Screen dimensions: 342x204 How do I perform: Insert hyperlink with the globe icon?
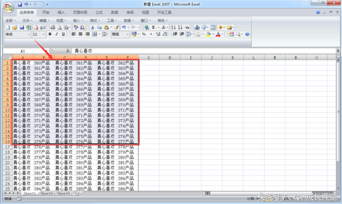(147, 27)
